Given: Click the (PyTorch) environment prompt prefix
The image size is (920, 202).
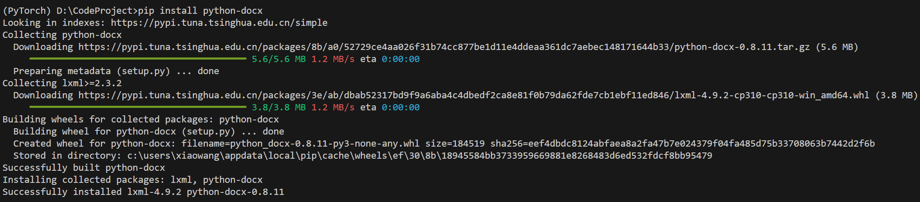Looking at the screenshot, I should pyautogui.click(x=27, y=10).
